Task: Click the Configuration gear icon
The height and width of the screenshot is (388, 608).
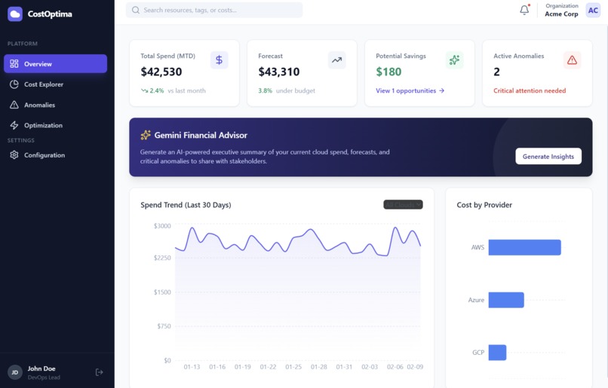Action: pyautogui.click(x=14, y=155)
